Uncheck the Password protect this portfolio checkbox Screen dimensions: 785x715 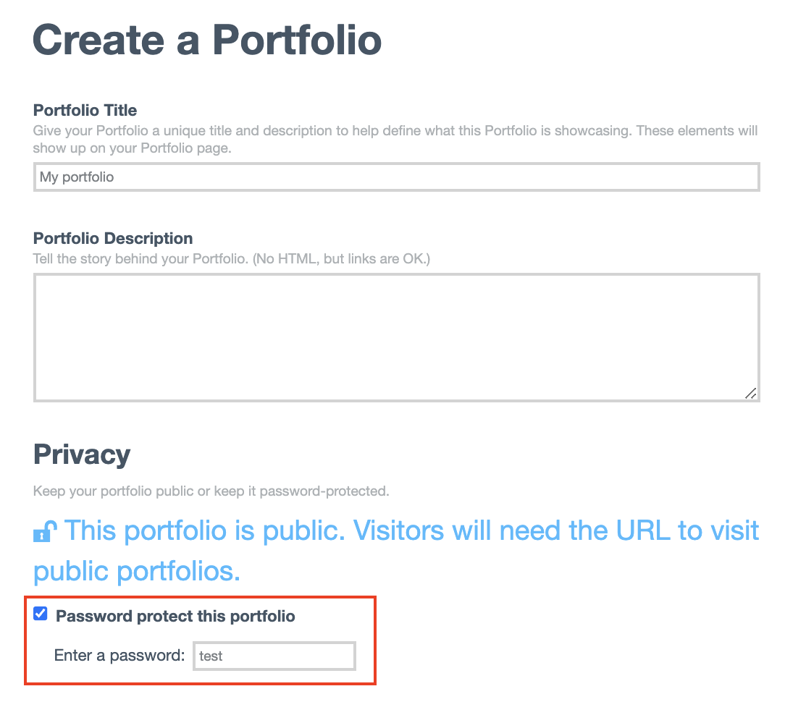point(41,614)
